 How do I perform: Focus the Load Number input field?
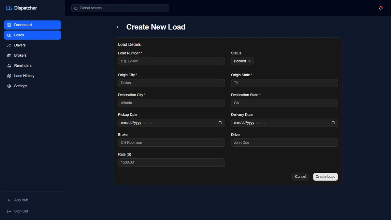(x=171, y=61)
